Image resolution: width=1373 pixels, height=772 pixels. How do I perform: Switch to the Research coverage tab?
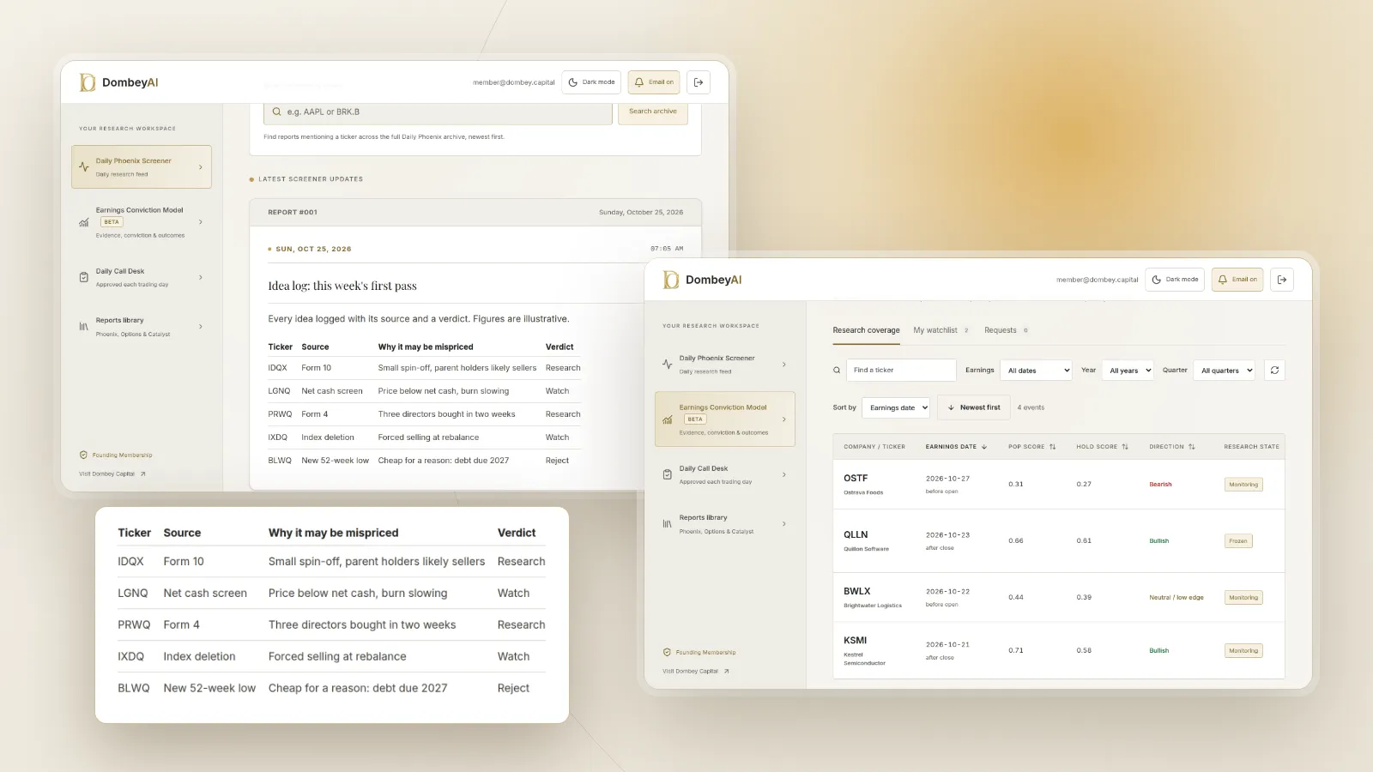pos(866,330)
